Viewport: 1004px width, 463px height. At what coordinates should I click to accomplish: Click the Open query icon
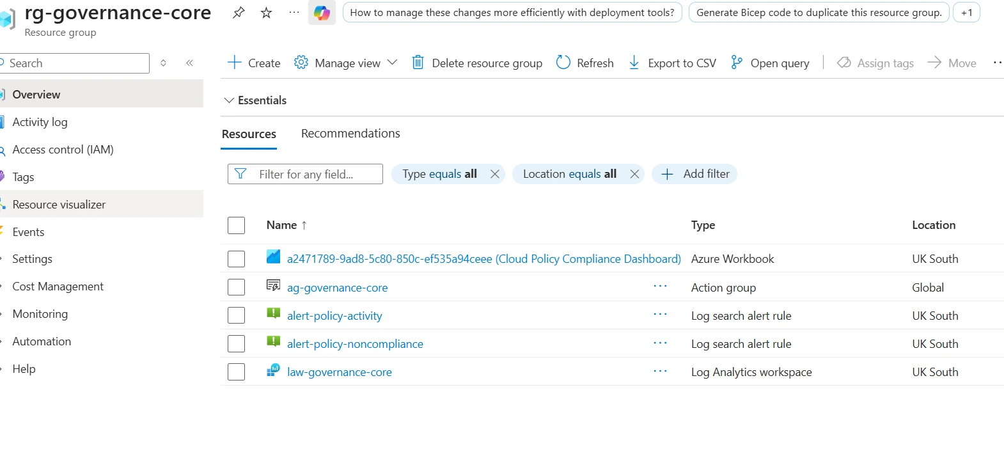pyautogui.click(x=737, y=63)
